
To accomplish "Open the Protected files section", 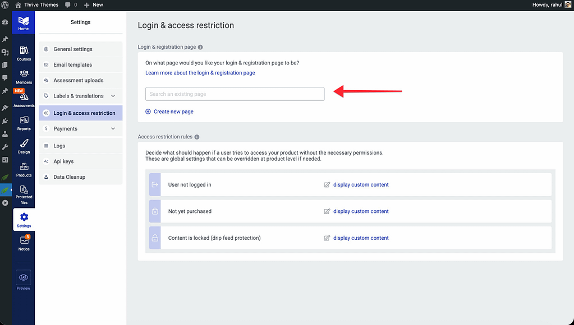I will click(24, 194).
